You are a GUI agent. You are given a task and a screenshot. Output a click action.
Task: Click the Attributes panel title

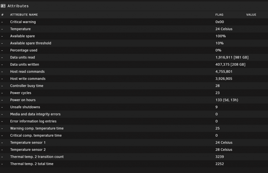click(18, 6)
